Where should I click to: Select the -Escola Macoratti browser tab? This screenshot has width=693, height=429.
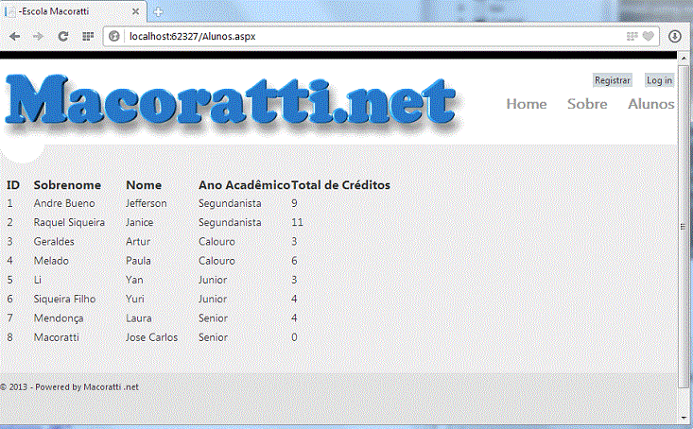click(x=73, y=11)
